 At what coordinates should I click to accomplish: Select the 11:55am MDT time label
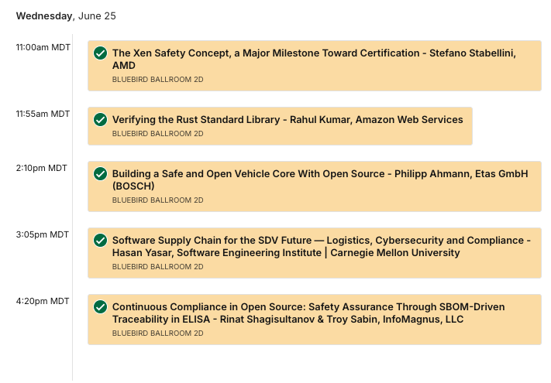[43, 114]
